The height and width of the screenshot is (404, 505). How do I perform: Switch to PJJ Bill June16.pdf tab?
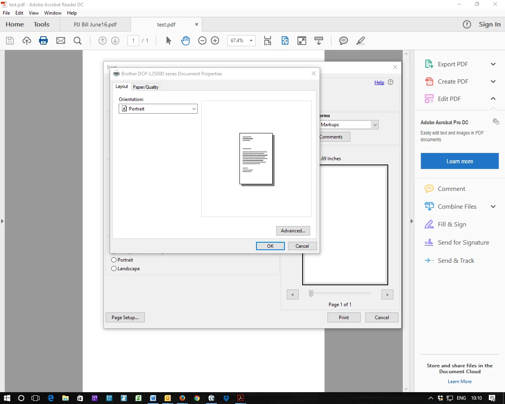pos(95,24)
